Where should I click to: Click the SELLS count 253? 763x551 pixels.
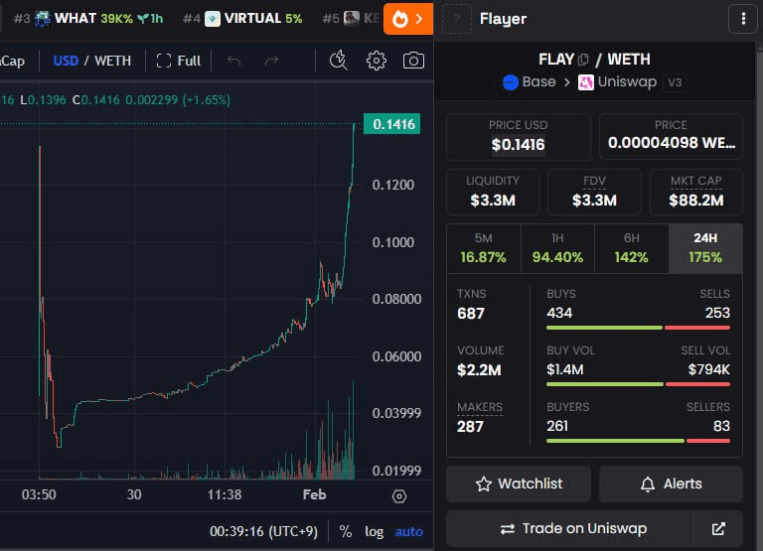click(717, 313)
